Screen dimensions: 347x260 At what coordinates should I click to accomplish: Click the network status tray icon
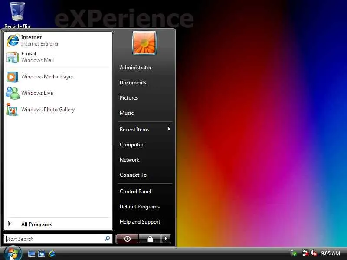pos(306,253)
